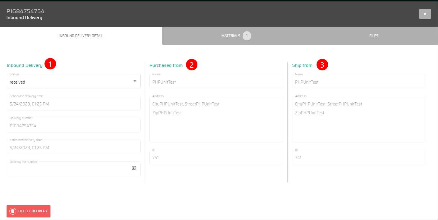438x220 pixels.
Task: Switch to the Materials tab
Action: (231, 36)
